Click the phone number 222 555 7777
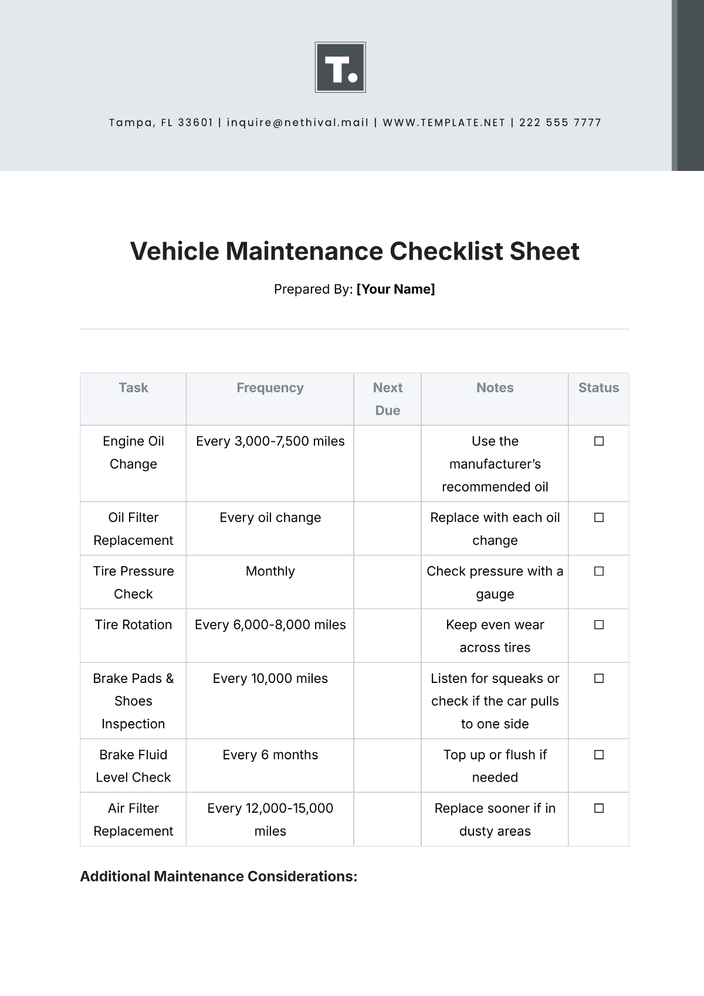 click(560, 123)
